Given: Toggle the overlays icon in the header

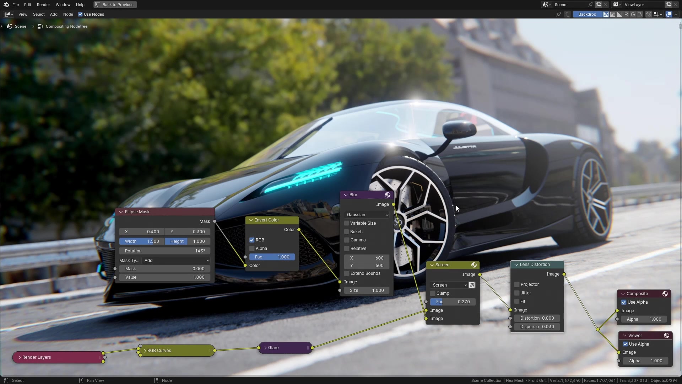Looking at the screenshot, I should 669,14.
